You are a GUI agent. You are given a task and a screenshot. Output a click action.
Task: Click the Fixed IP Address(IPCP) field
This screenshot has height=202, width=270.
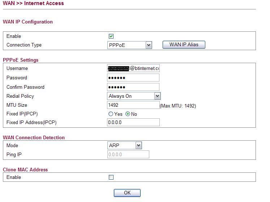coord(133,122)
